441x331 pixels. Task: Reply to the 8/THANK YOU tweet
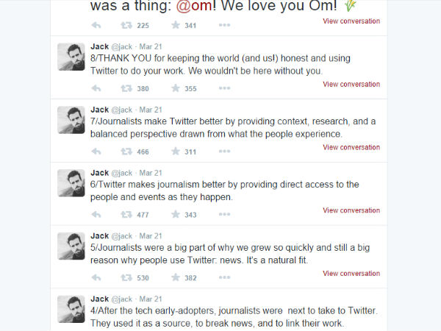(x=96, y=88)
